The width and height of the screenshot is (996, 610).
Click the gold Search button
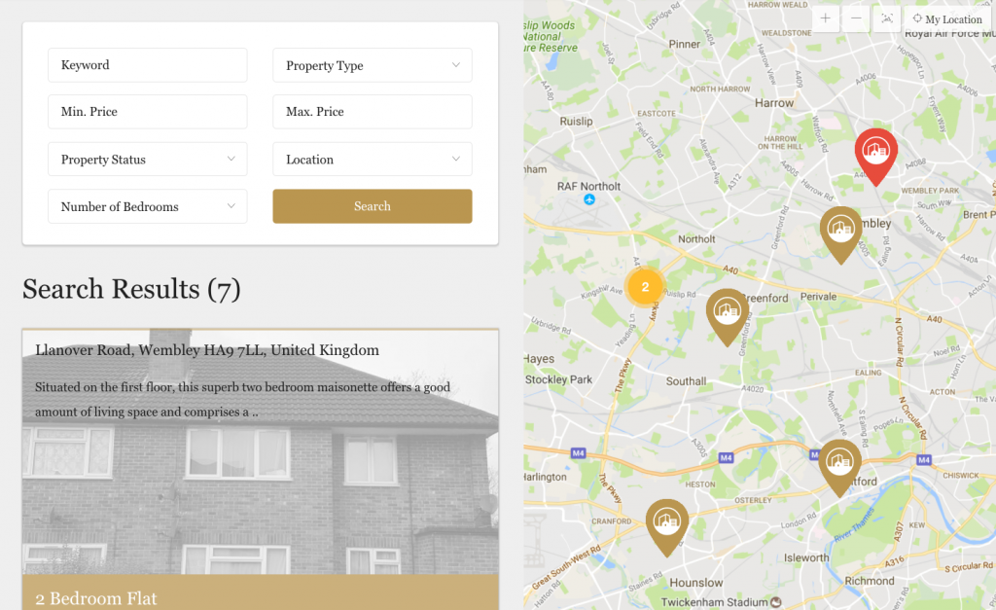373,206
